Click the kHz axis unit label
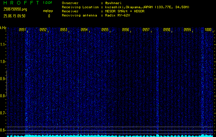The width and height of the screenshot is (216, 137). click(3, 28)
